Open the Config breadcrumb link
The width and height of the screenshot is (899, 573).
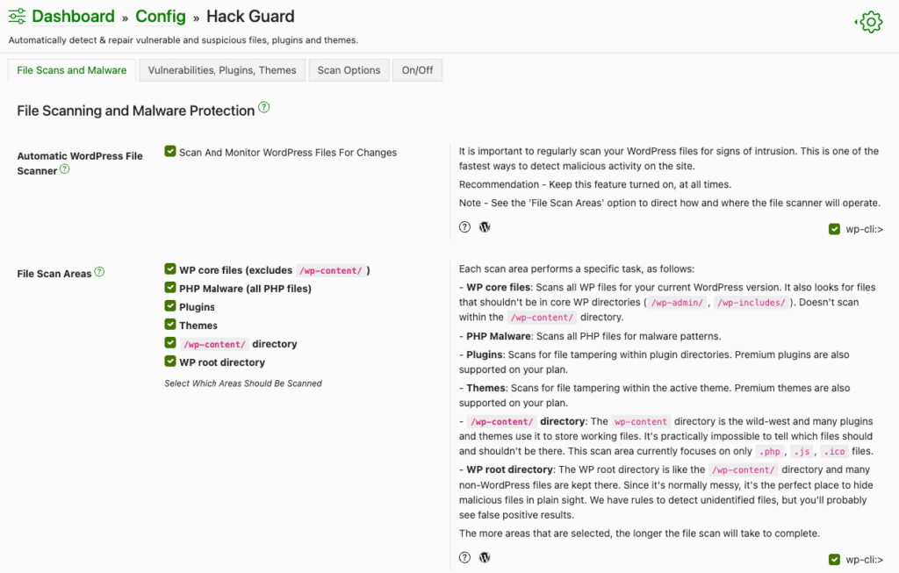[161, 16]
